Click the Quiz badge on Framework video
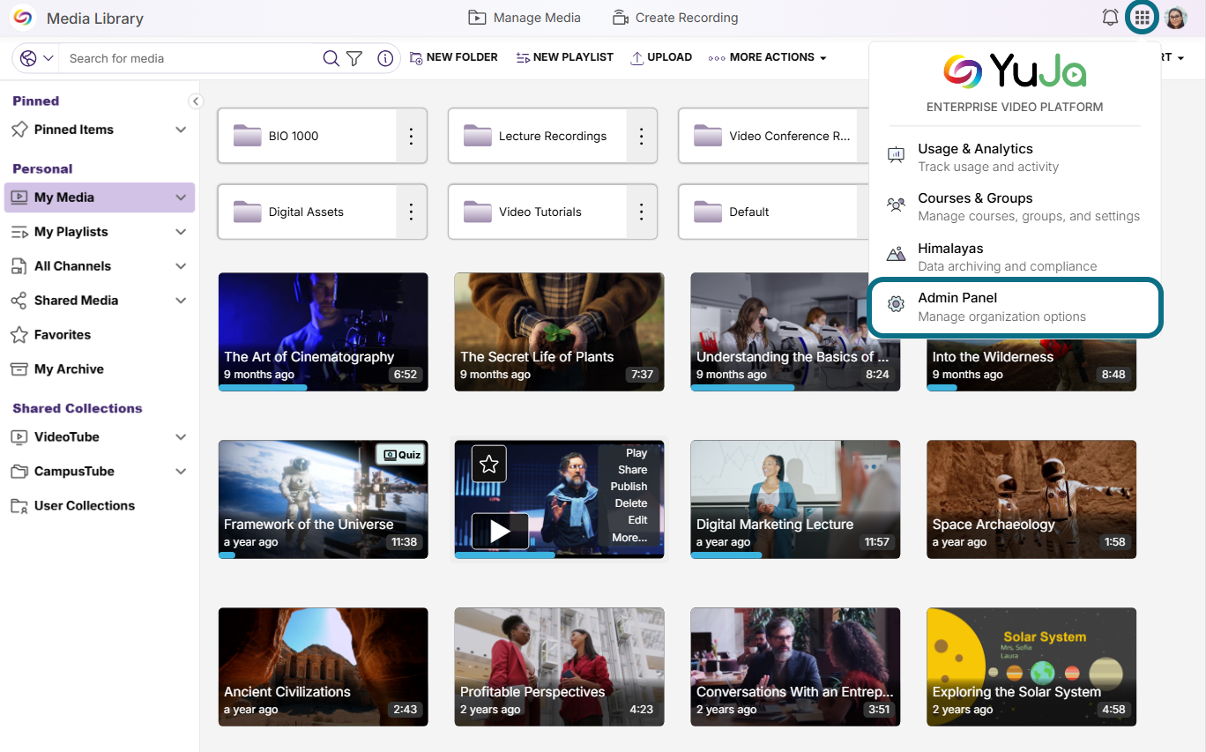 pyautogui.click(x=401, y=455)
